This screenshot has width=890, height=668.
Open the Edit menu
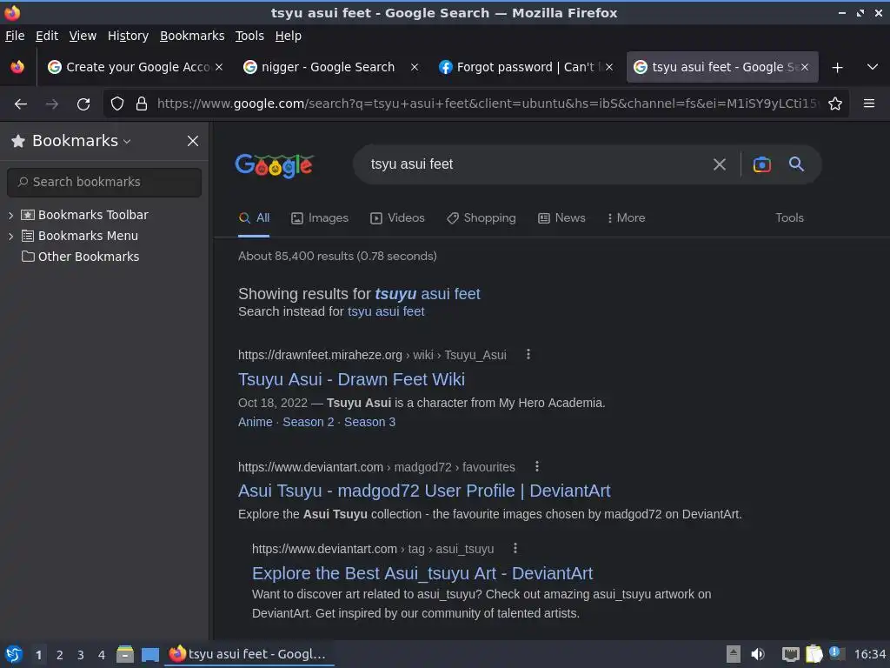click(x=47, y=36)
